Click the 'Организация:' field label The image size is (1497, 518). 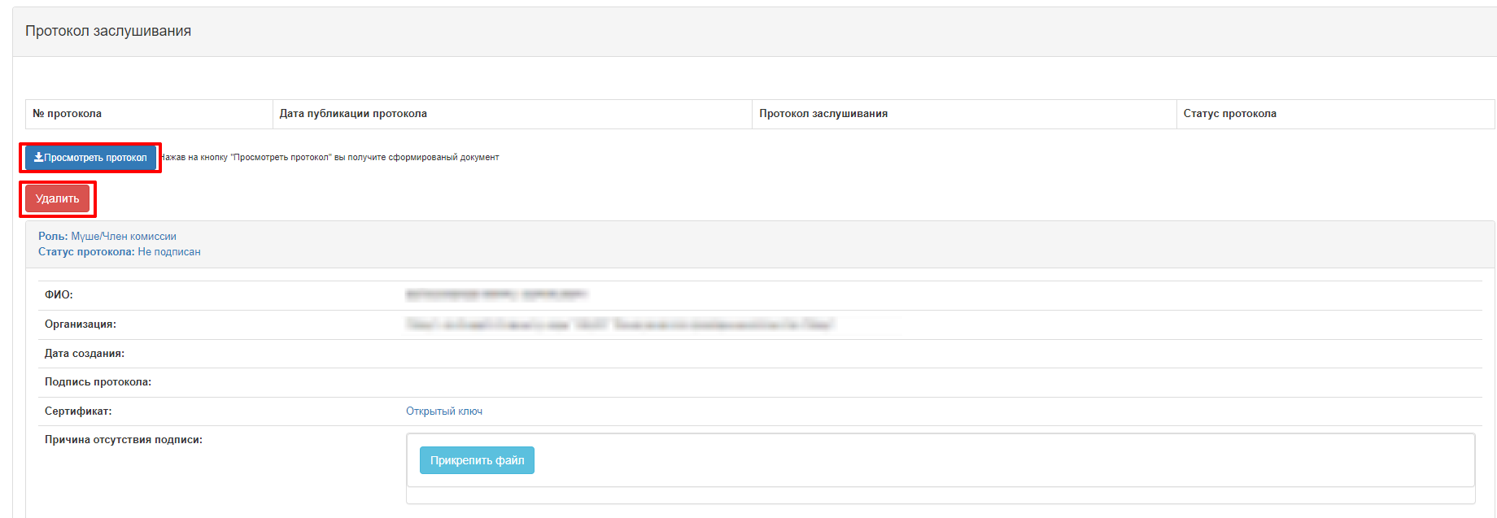tap(81, 324)
